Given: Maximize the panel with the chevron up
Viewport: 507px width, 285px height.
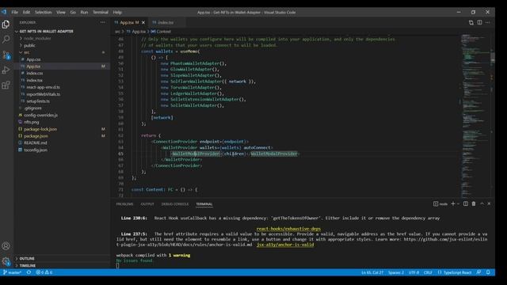Looking at the screenshot, I should (482, 203).
